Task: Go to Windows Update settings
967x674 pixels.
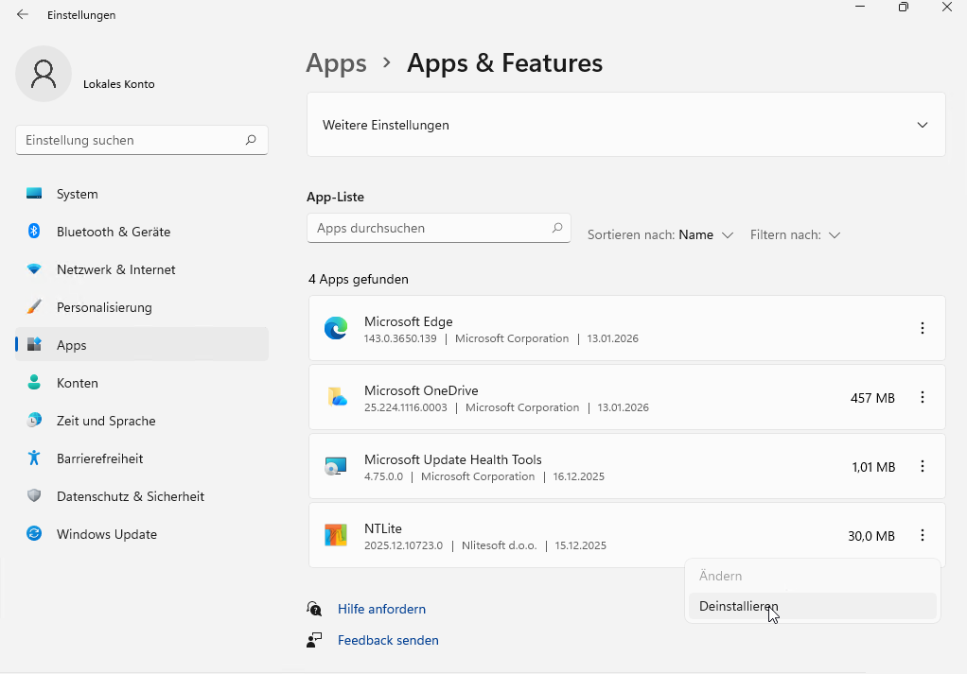Action: click(142, 534)
